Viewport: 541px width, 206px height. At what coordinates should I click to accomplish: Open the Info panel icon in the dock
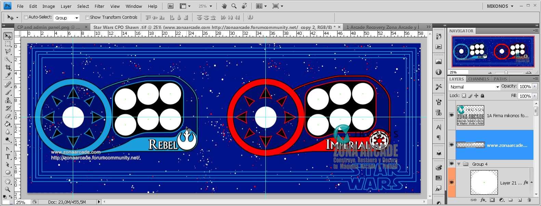coord(439,72)
